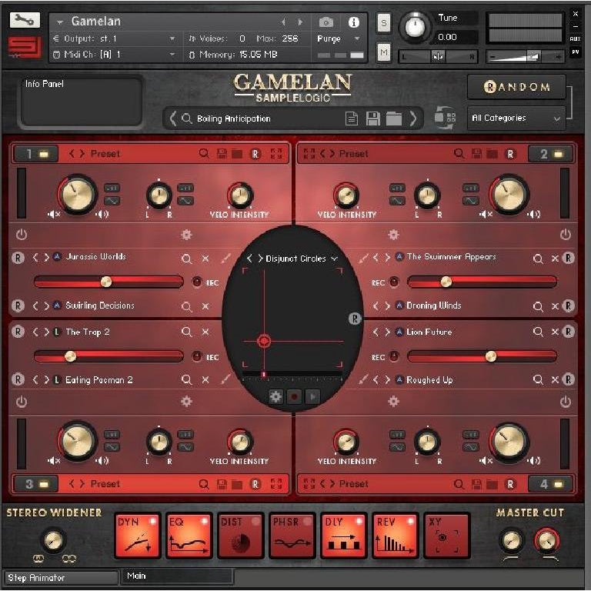Open the EQ effect module

click(189, 536)
